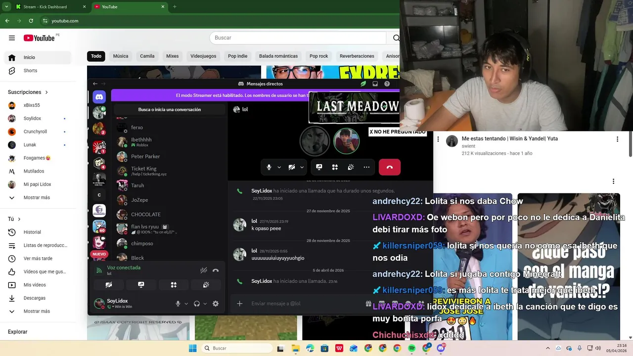The image size is (633, 356).
Task: Deafen audio via headphones icon in user panel
Action: coord(197,304)
